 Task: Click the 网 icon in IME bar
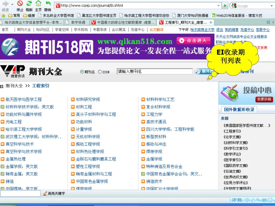pos(270,200)
